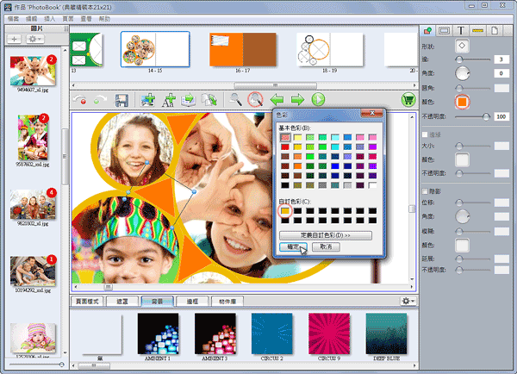This screenshot has height=374, width=517.
Task: Open the frame properties tab icon
Action: 444,31
